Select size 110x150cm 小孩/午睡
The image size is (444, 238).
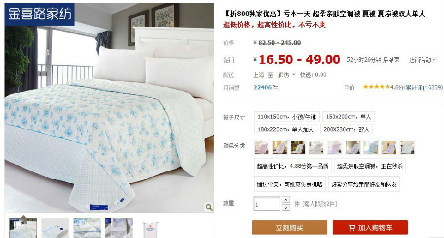(x=287, y=117)
